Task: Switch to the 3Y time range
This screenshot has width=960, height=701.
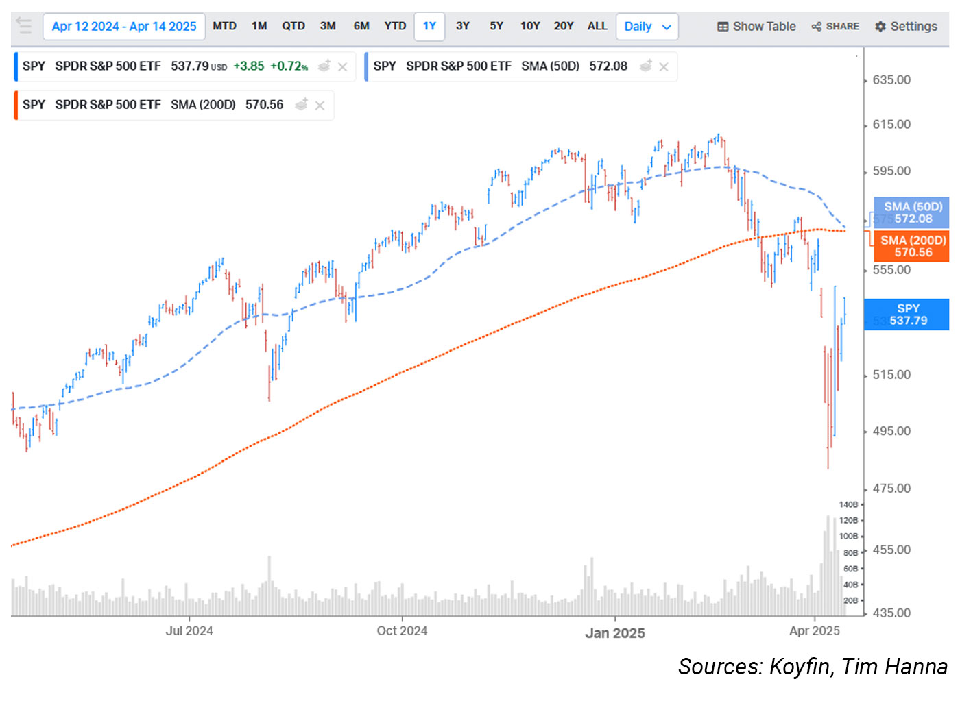Action: coord(463,26)
